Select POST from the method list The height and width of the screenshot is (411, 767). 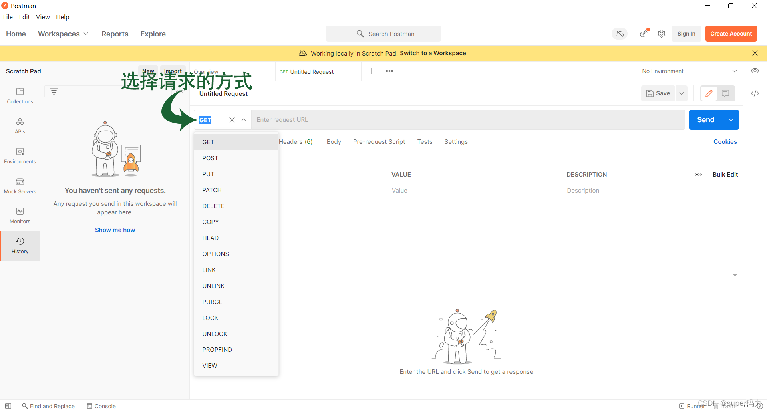click(x=236, y=158)
